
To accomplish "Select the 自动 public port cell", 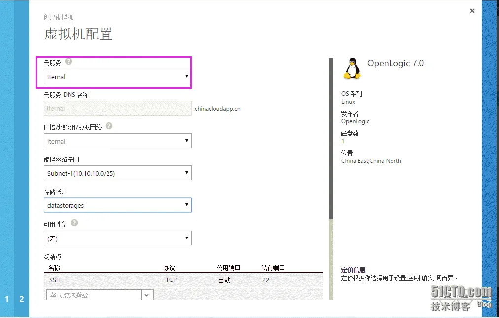I will click(x=224, y=280).
